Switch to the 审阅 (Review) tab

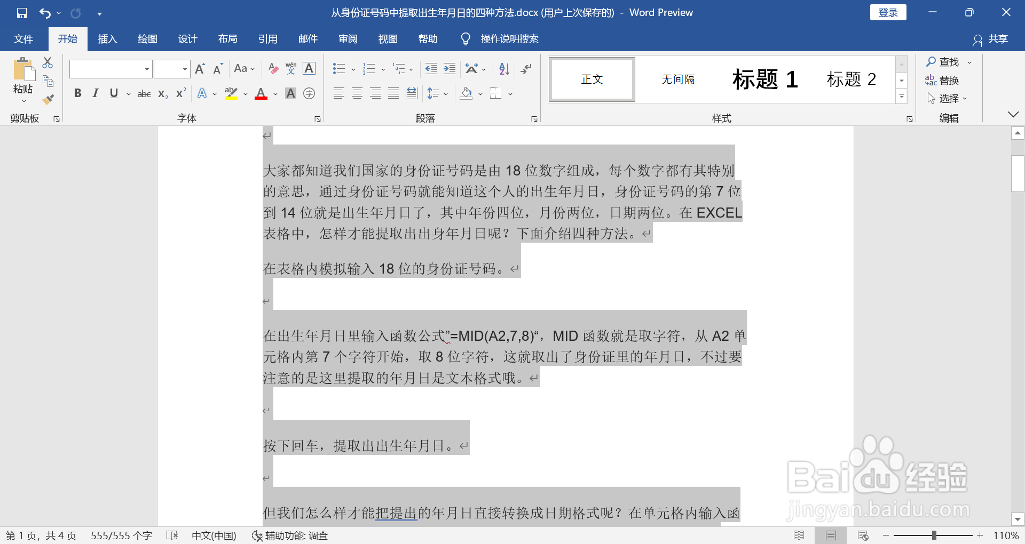tap(348, 39)
